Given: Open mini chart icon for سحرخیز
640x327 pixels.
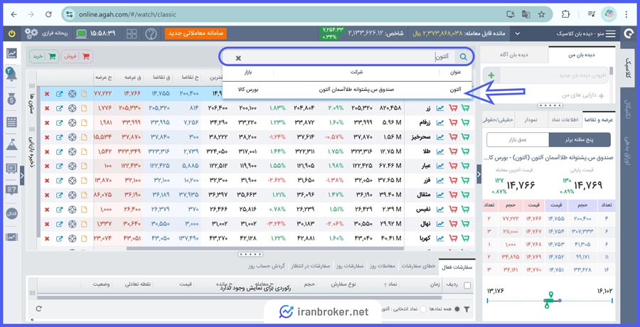Looking at the screenshot, I should [x=440, y=137].
